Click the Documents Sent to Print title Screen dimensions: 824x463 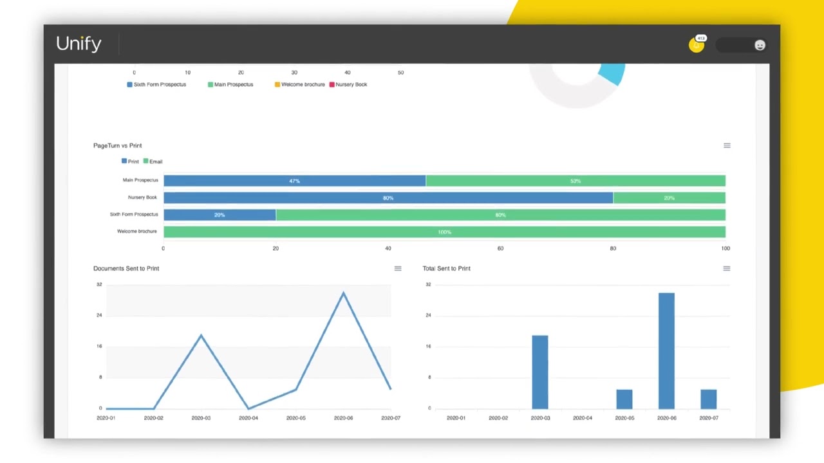[x=126, y=268]
